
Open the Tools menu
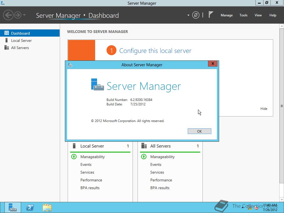point(244,15)
